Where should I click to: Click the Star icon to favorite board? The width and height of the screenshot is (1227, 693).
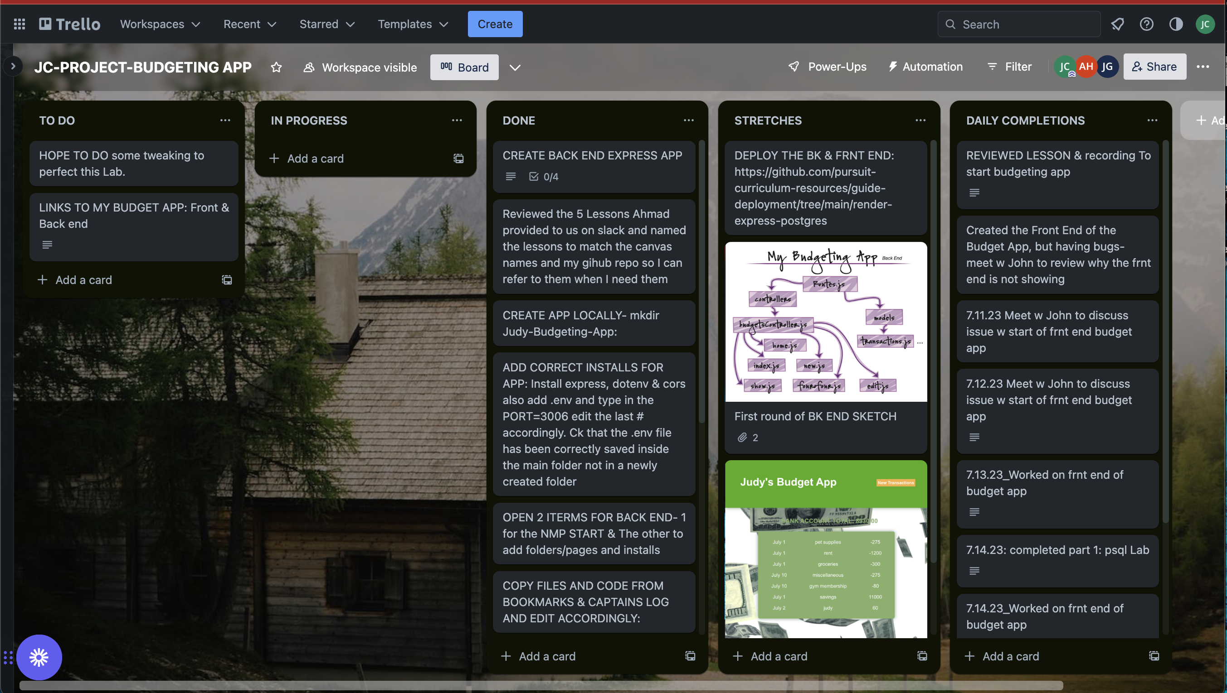[276, 67]
